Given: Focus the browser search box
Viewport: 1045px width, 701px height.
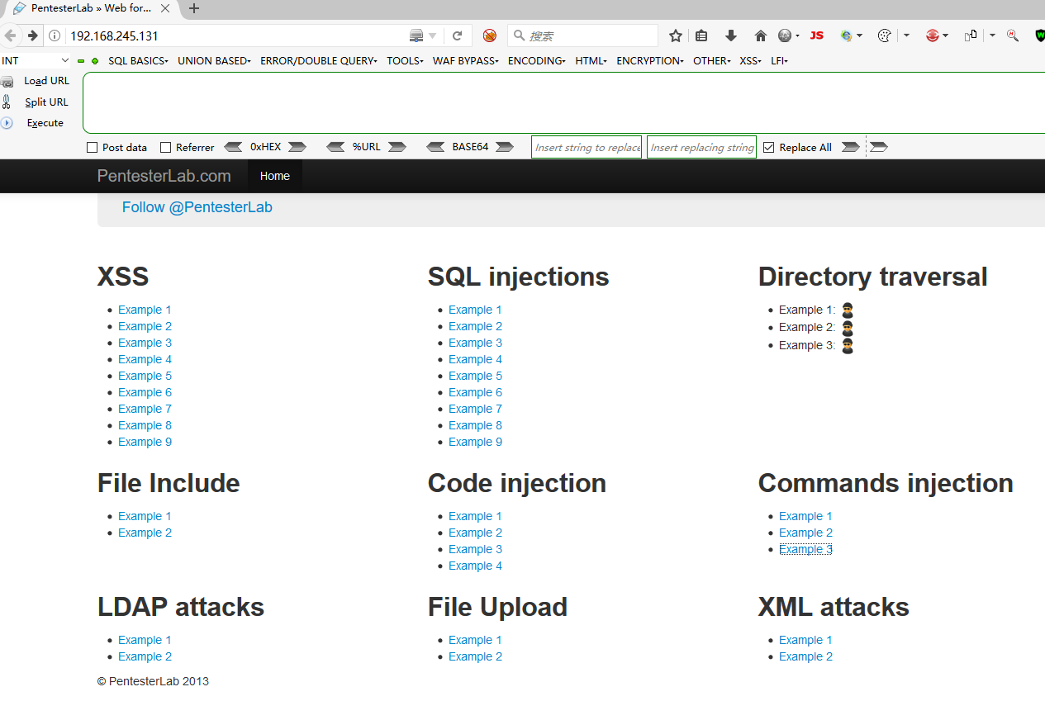Looking at the screenshot, I should pos(583,36).
